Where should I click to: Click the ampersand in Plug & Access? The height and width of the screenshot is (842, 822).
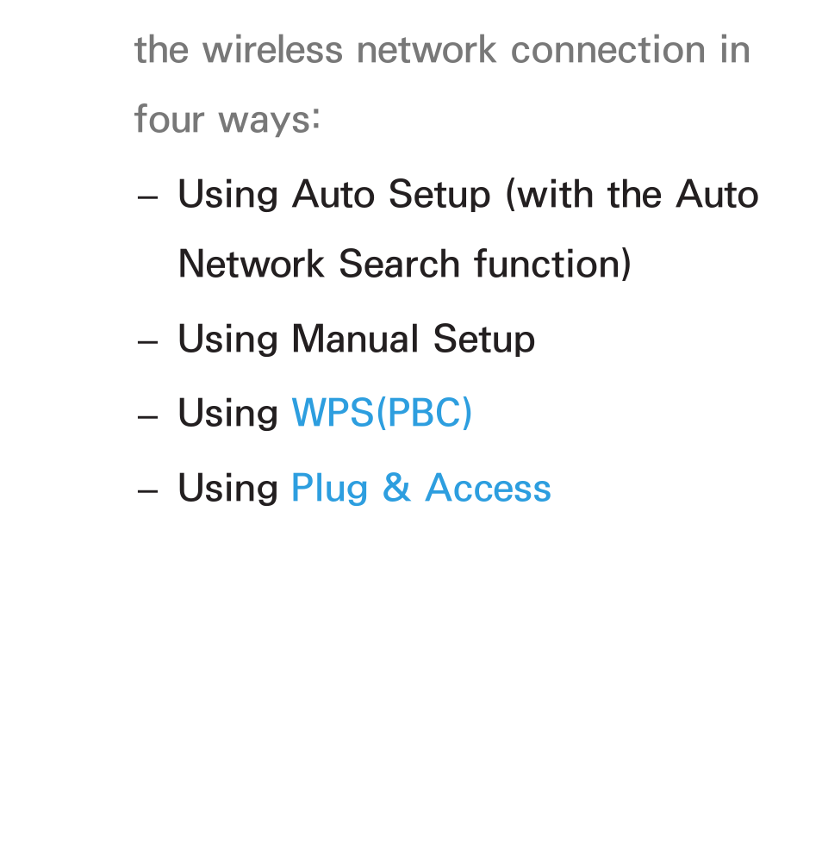[x=396, y=488]
